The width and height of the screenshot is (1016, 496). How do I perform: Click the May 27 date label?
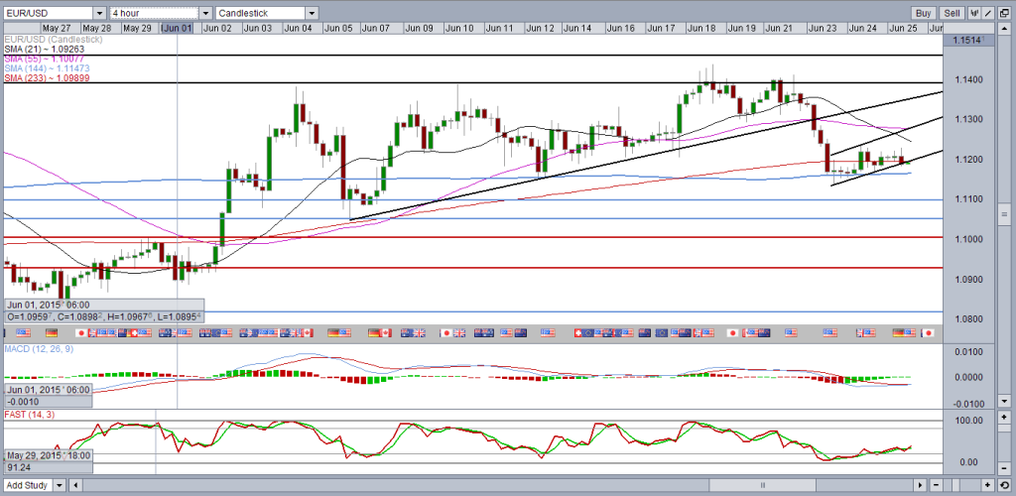57,29
